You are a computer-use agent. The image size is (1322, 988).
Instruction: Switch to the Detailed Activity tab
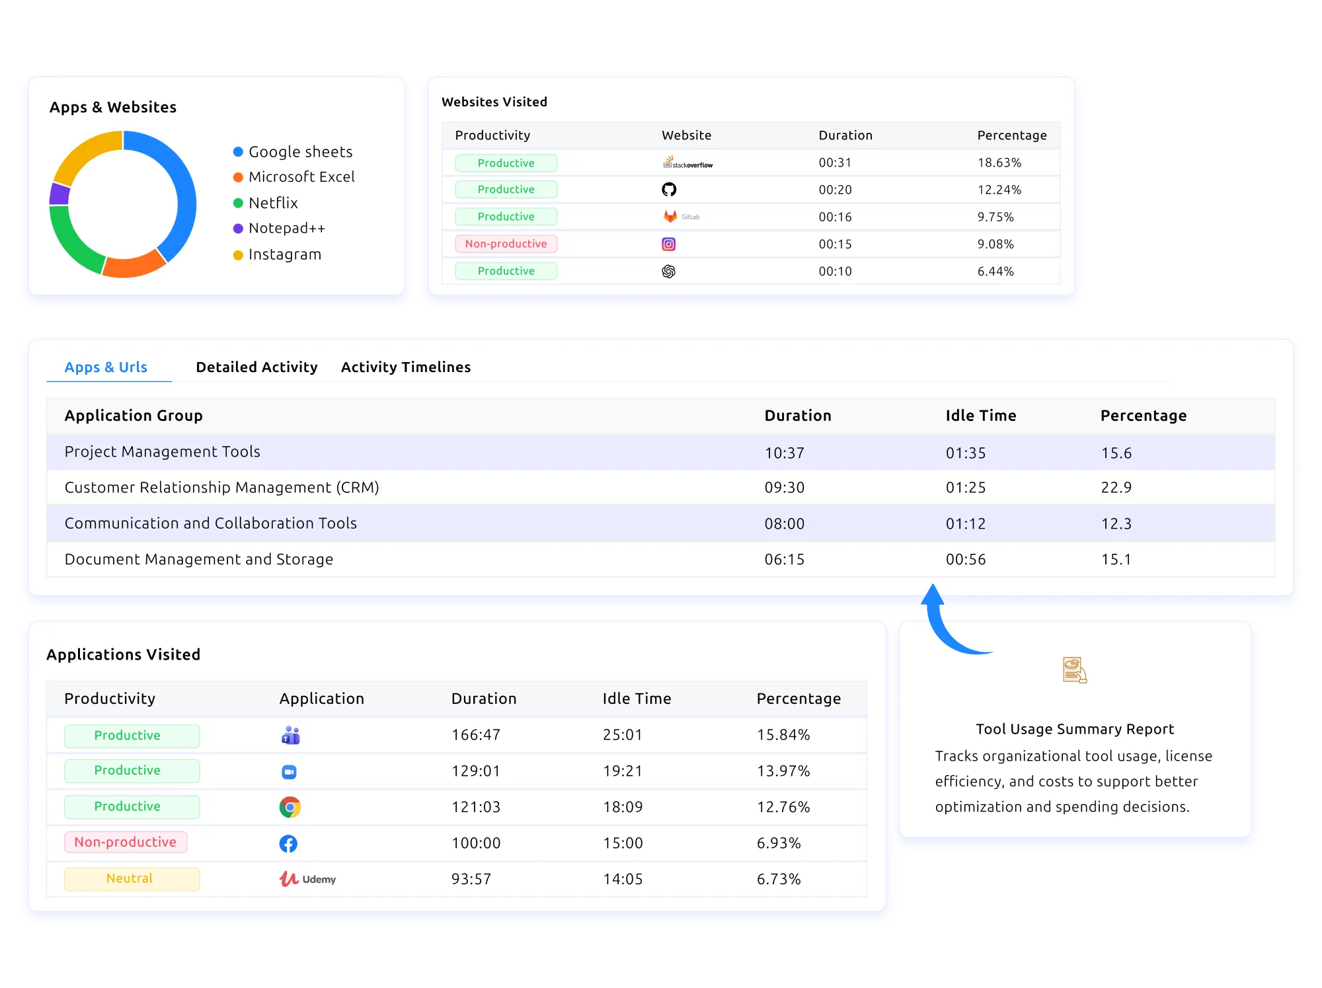tap(256, 367)
